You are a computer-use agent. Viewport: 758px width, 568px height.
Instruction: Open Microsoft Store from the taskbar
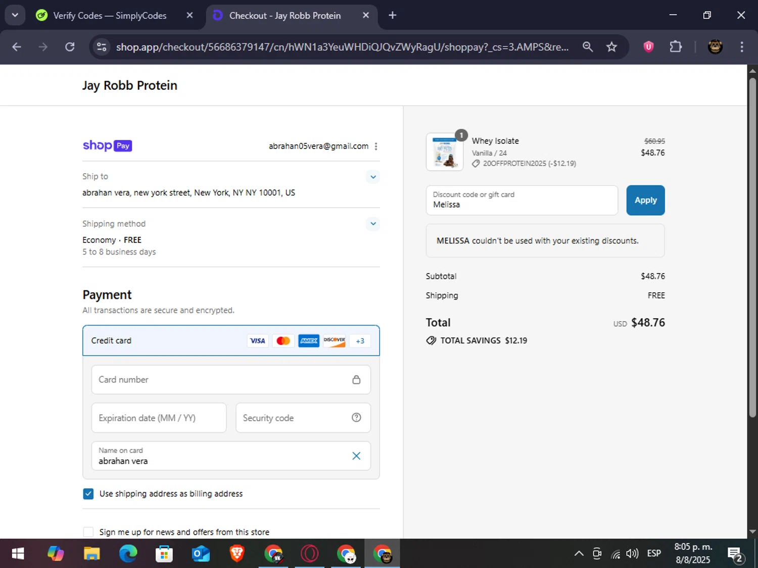pos(164,554)
